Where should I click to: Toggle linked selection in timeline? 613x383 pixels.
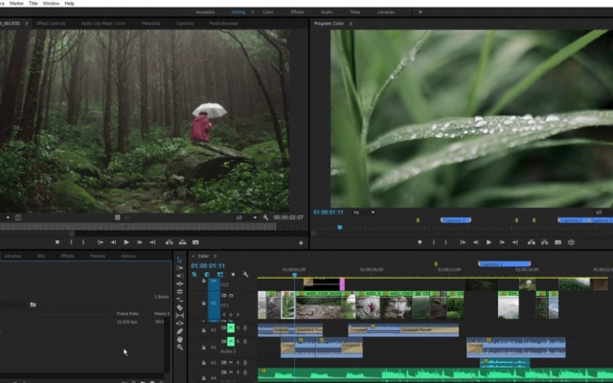(x=220, y=275)
